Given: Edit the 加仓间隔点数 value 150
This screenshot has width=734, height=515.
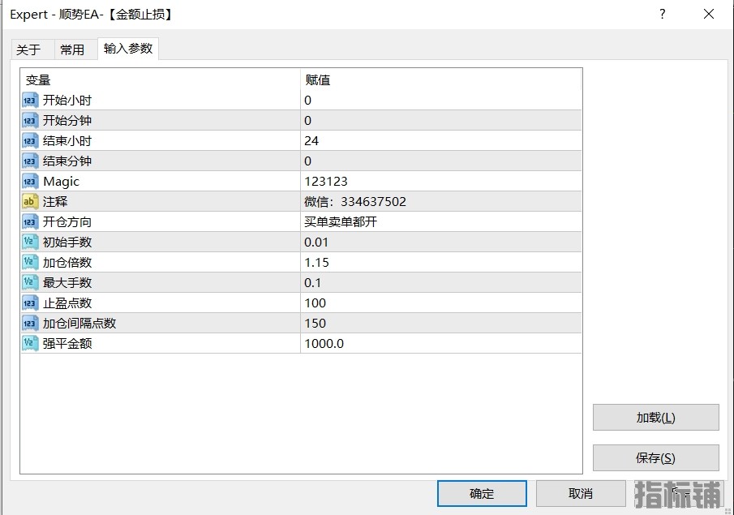Looking at the screenshot, I should (x=440, y=324).
